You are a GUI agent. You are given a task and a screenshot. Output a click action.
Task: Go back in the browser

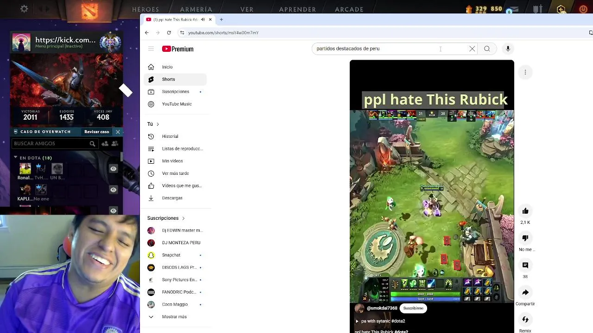[147, 33]
